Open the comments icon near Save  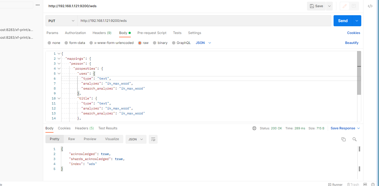pyautogui.click(x=354, y=6)
